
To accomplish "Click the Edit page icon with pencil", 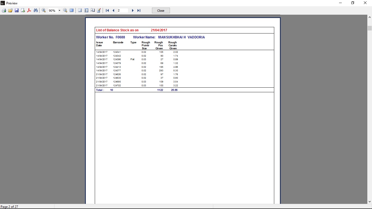I will coord(99,10).
